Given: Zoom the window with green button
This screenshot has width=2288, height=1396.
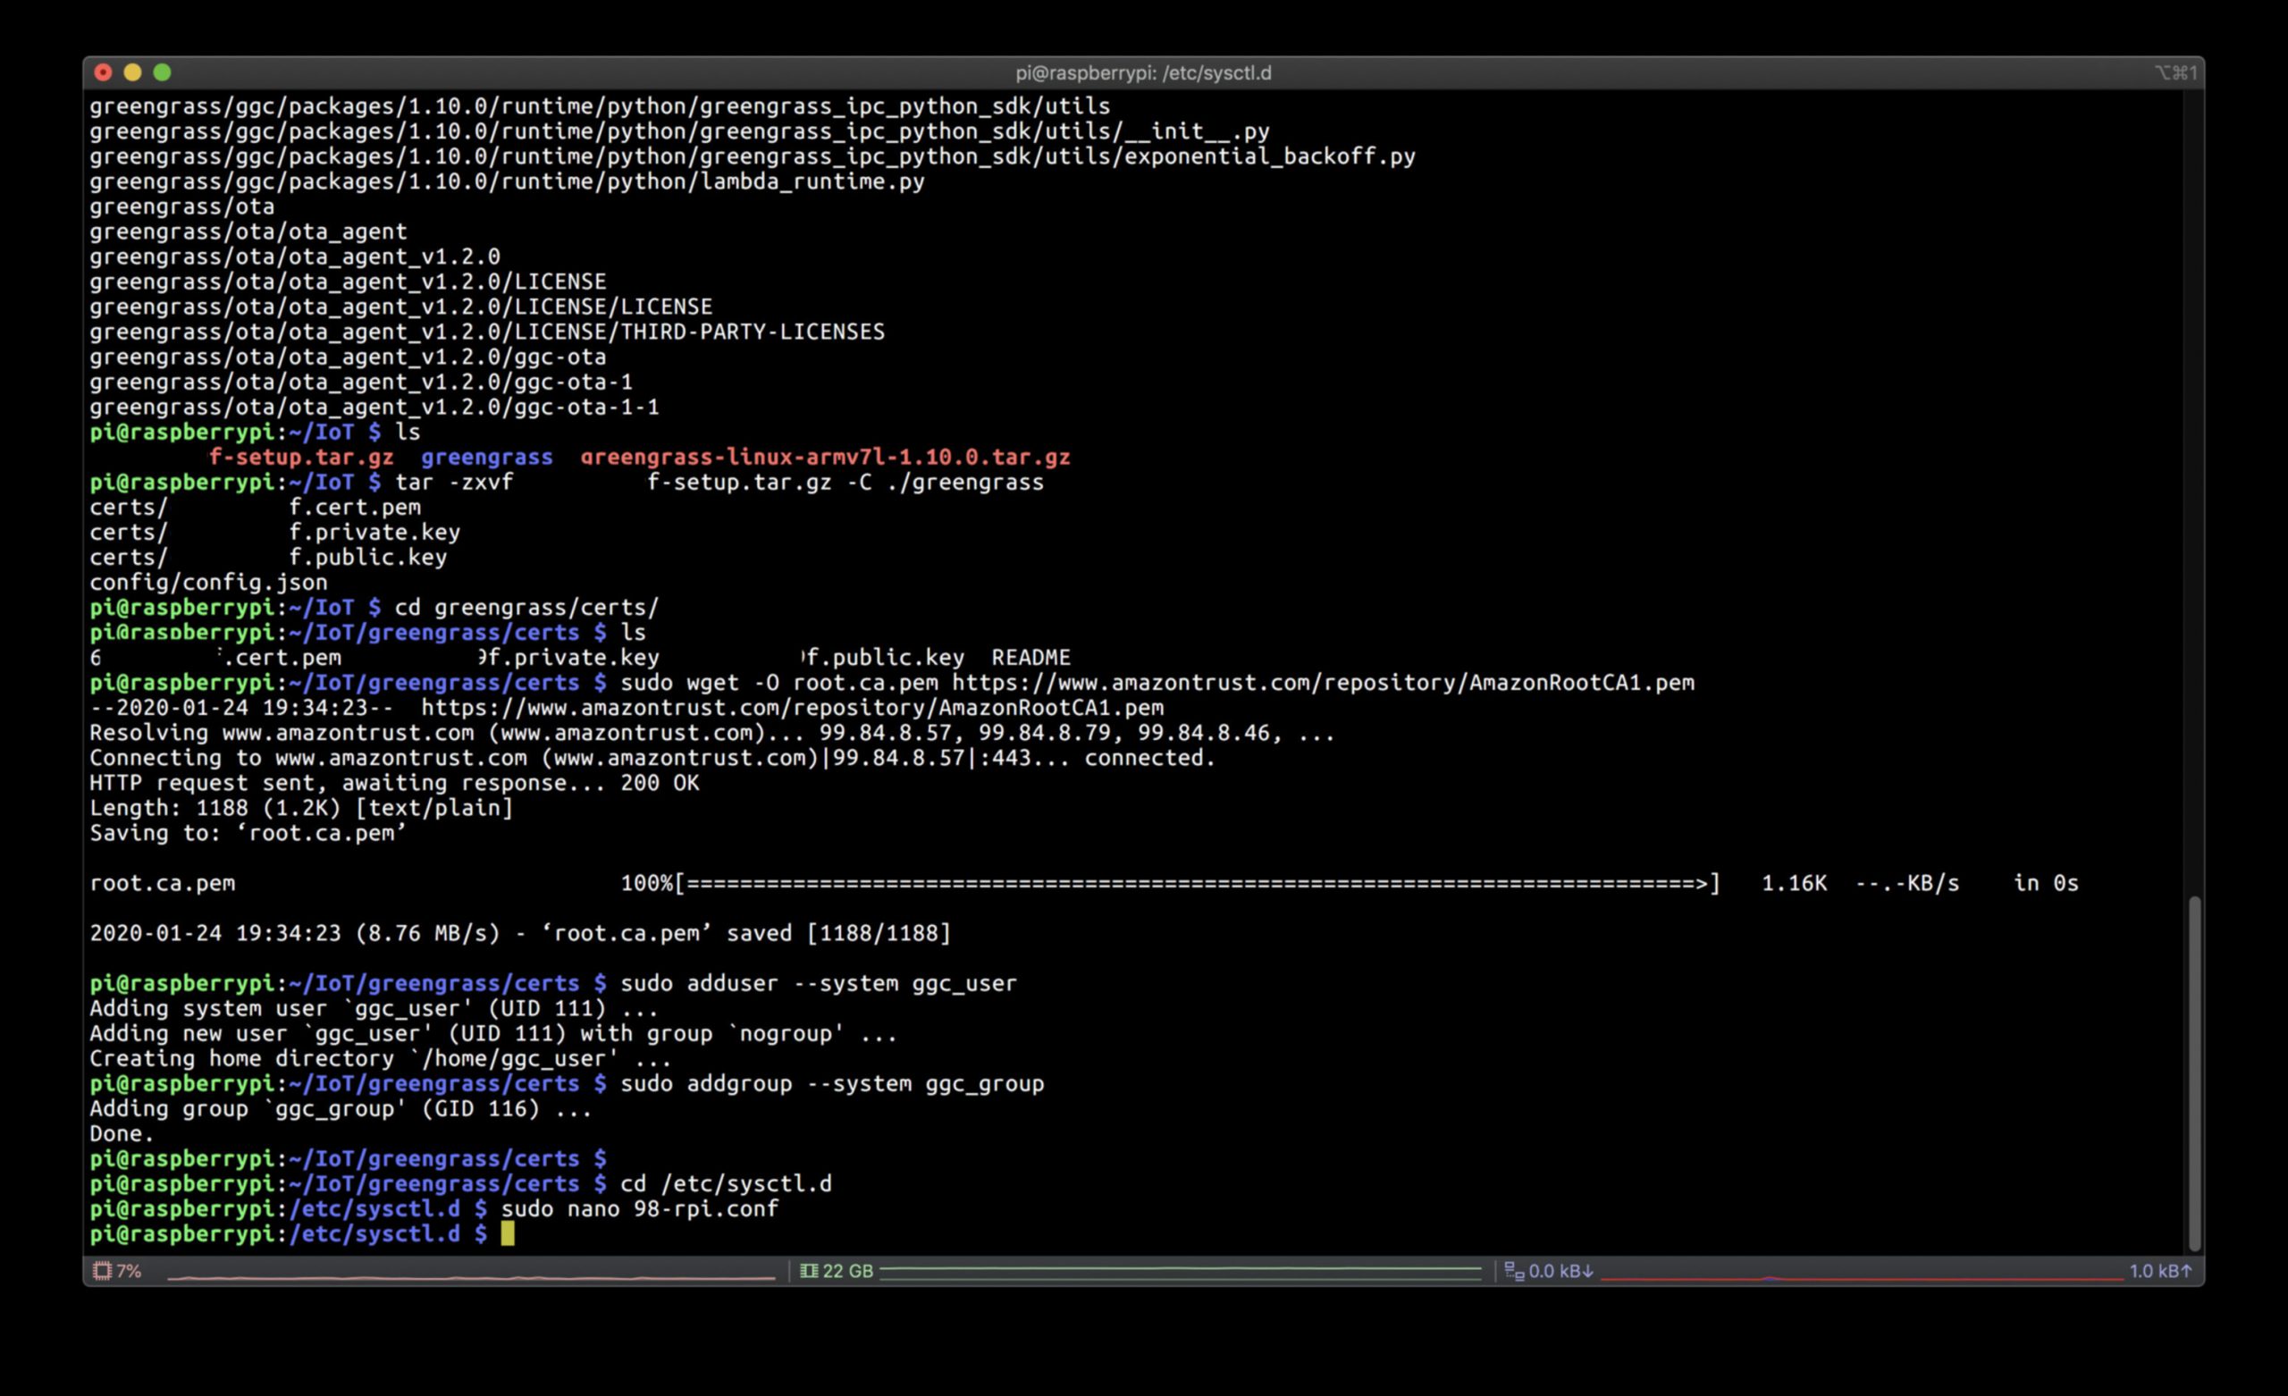Looking at the screenshot, I should [163, 72].
